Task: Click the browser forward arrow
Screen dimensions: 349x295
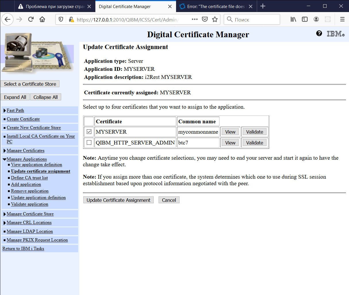Action: tap(19, 19)
